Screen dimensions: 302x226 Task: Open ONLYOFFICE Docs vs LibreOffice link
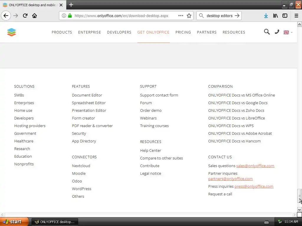(236, 118)
